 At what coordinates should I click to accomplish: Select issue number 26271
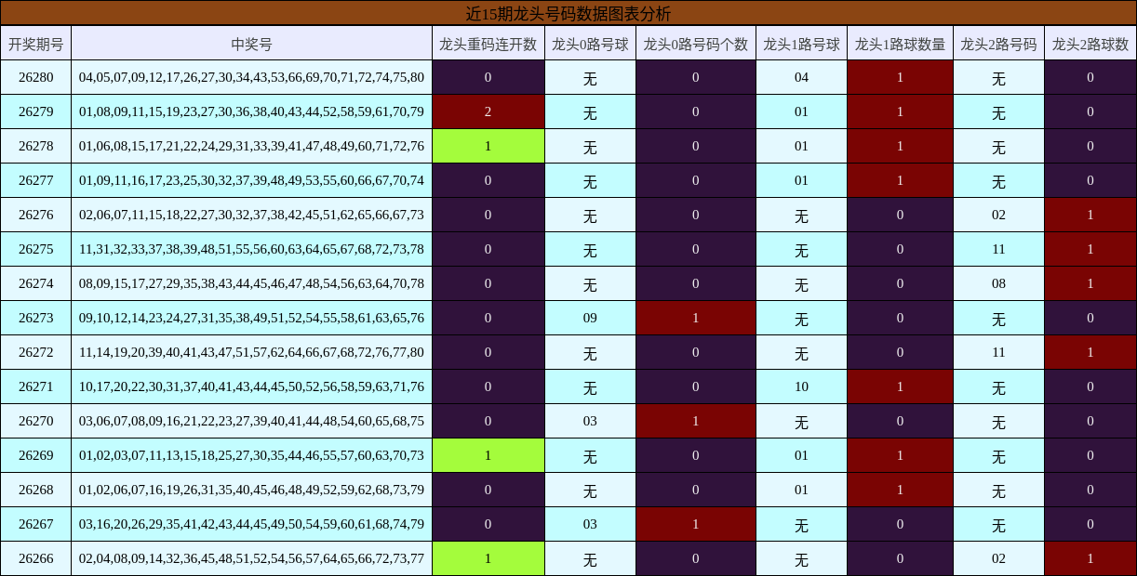(x=35, y=386)
